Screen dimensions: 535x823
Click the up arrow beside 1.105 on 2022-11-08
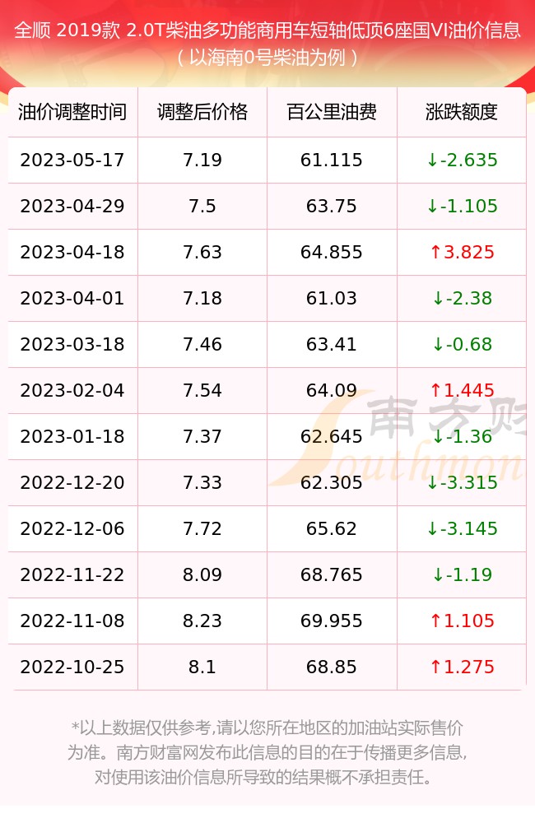pos(435,621)
